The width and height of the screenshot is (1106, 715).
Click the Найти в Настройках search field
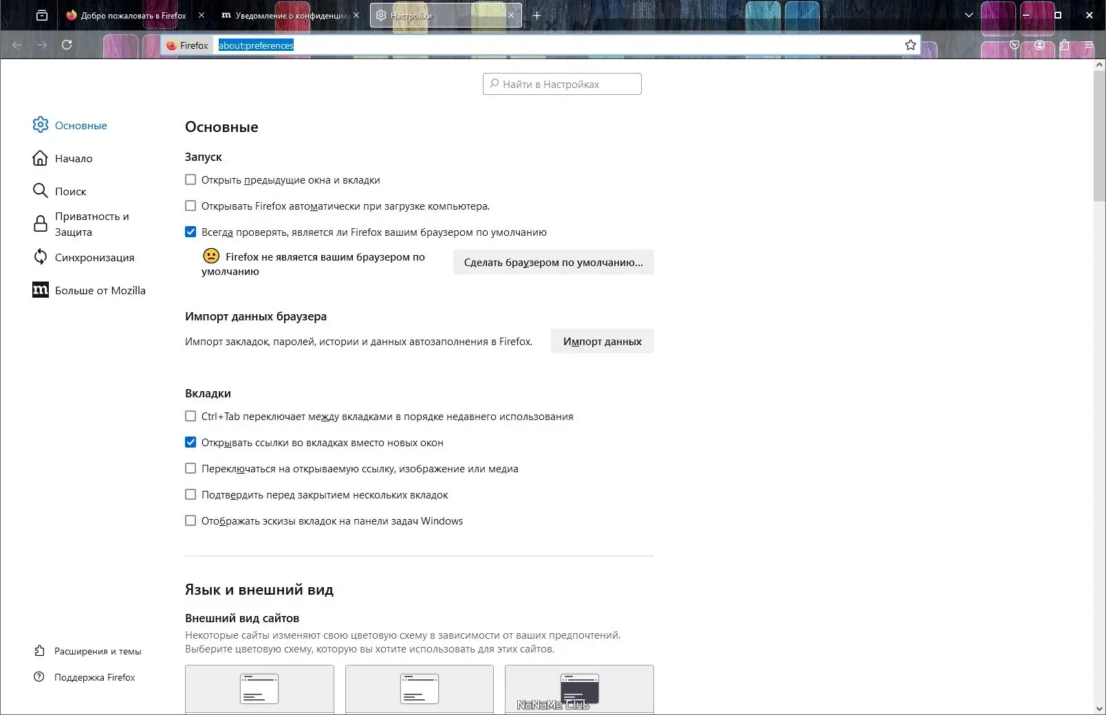pos(562,84)
